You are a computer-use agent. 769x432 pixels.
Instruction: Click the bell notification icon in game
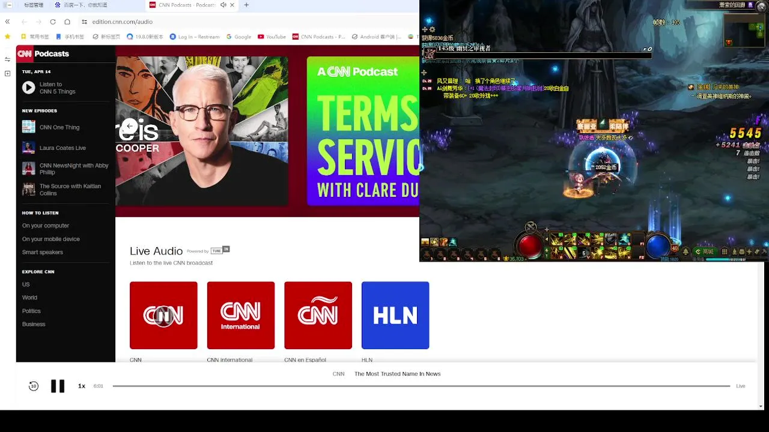point(685,252)
